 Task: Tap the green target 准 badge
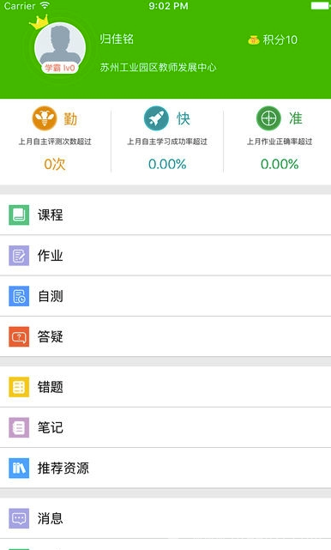tap(268, 118)
